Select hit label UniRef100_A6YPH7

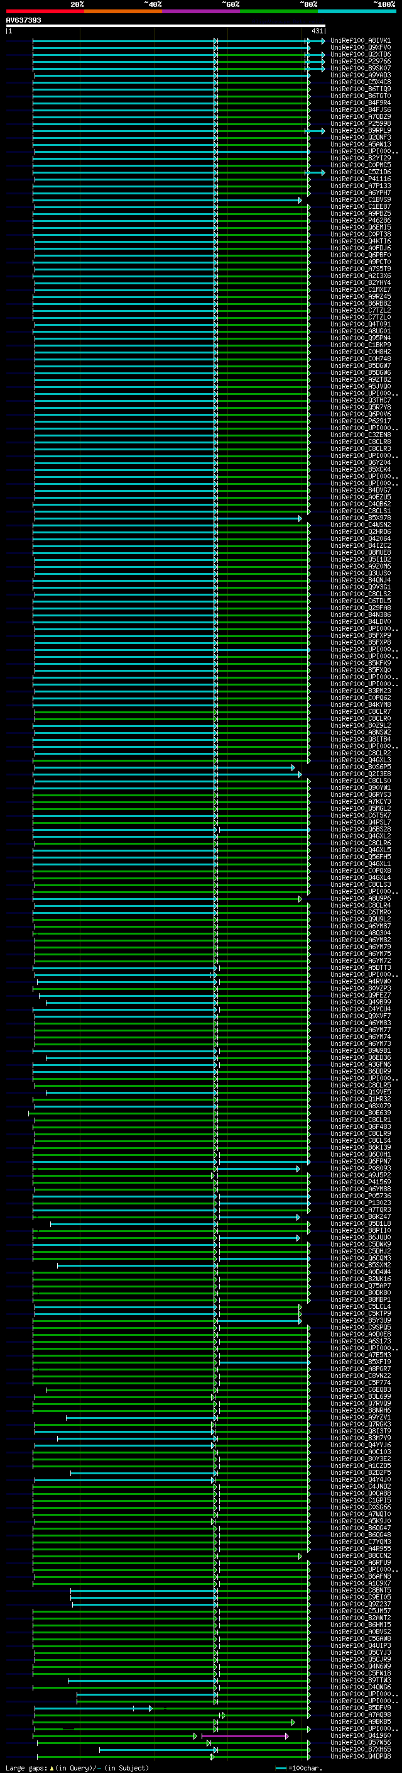360,192
